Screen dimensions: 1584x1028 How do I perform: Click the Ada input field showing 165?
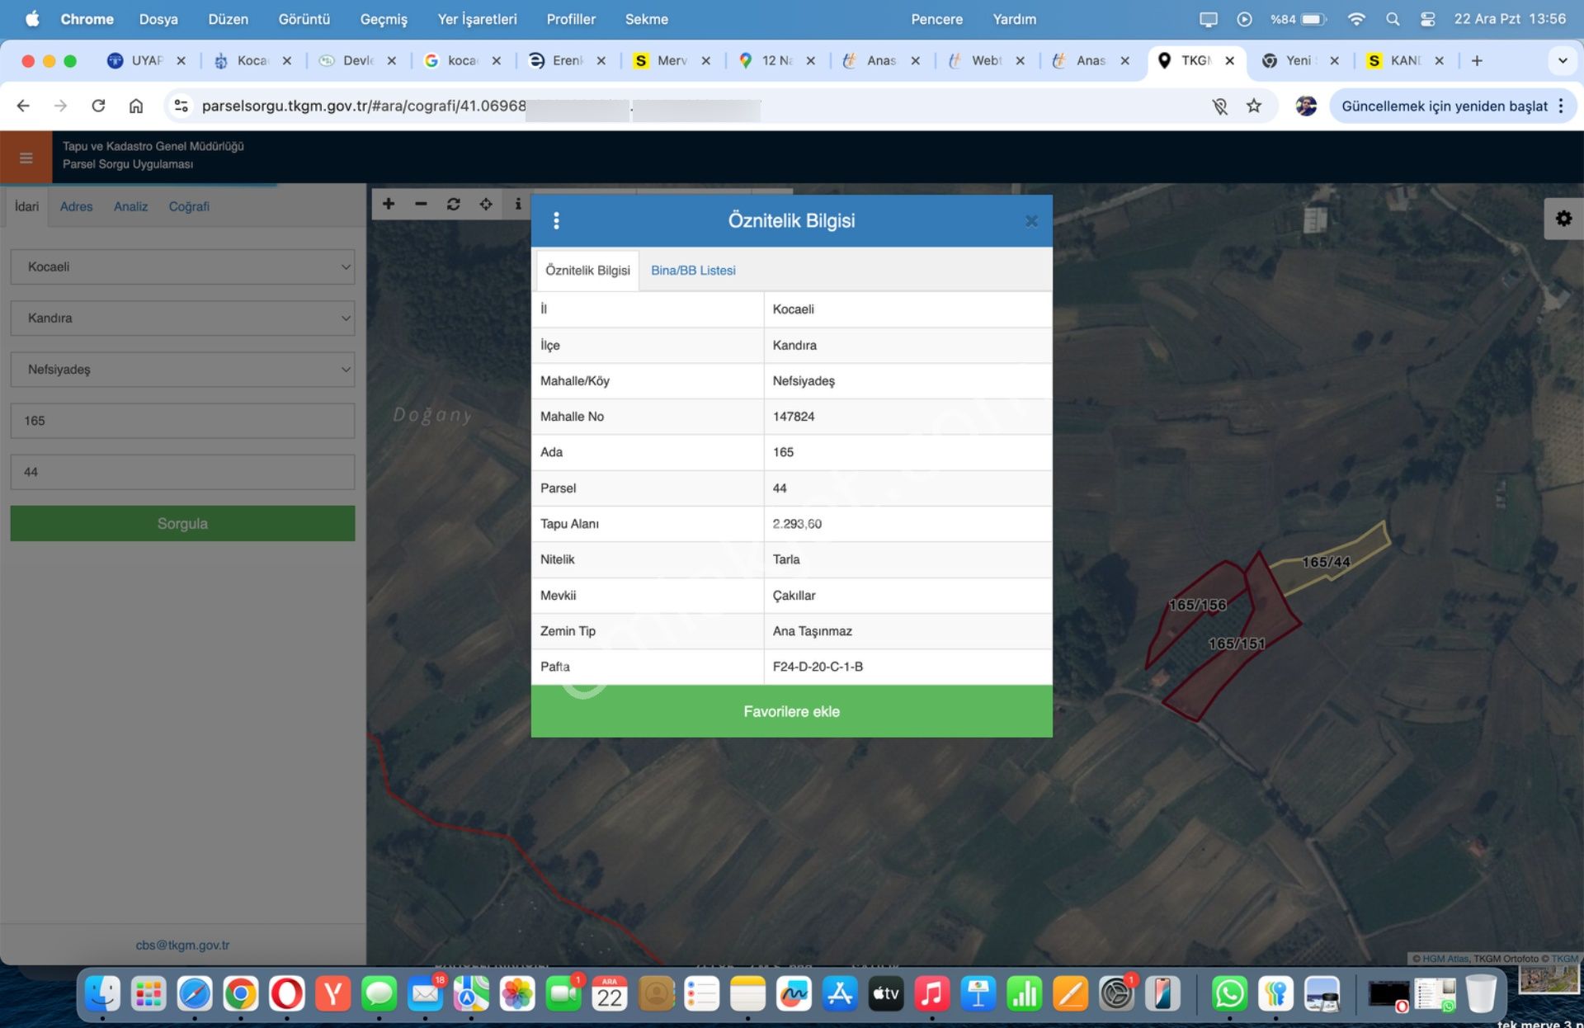pyautogui.click(x=182, y=421)
